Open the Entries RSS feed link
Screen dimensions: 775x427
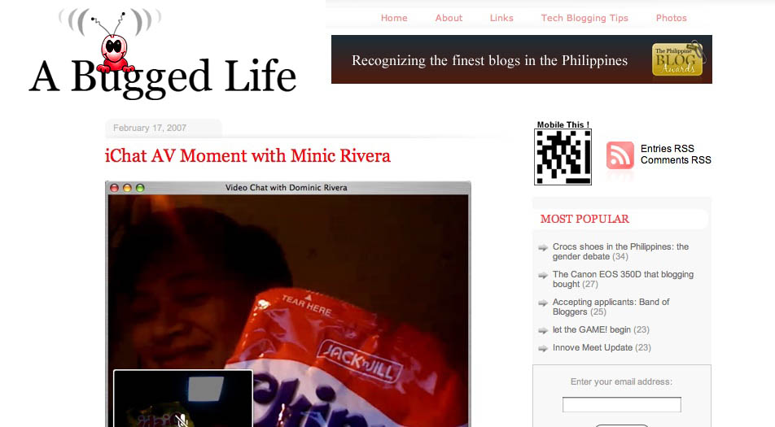[x=668, y=149]
